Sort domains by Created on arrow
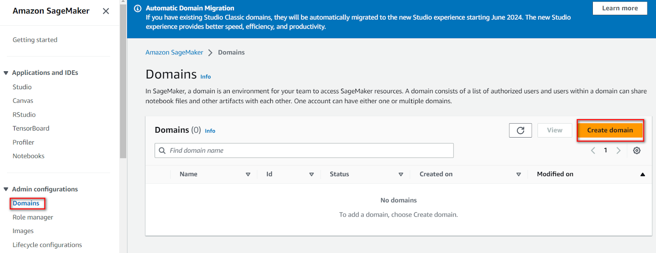The height and width of the screenshot is (253, 656). (519, 174)
